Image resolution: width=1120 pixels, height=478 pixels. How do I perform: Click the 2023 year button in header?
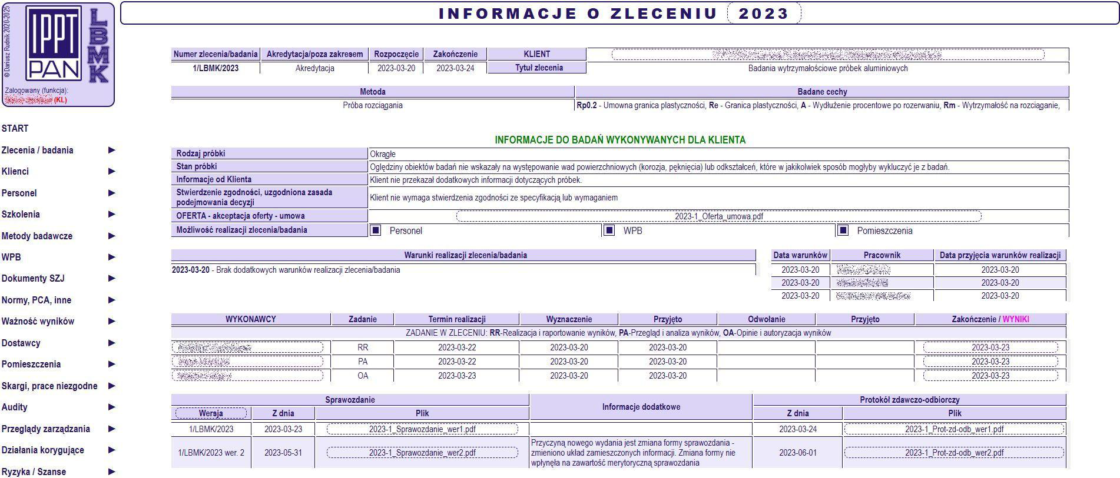point(764,14)
